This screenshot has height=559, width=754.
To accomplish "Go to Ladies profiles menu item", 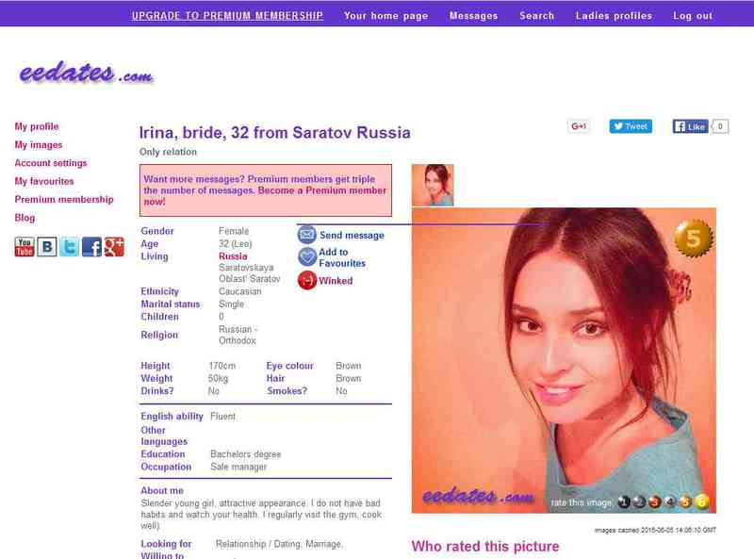I will pyautogui.click(x=615, y=16).
